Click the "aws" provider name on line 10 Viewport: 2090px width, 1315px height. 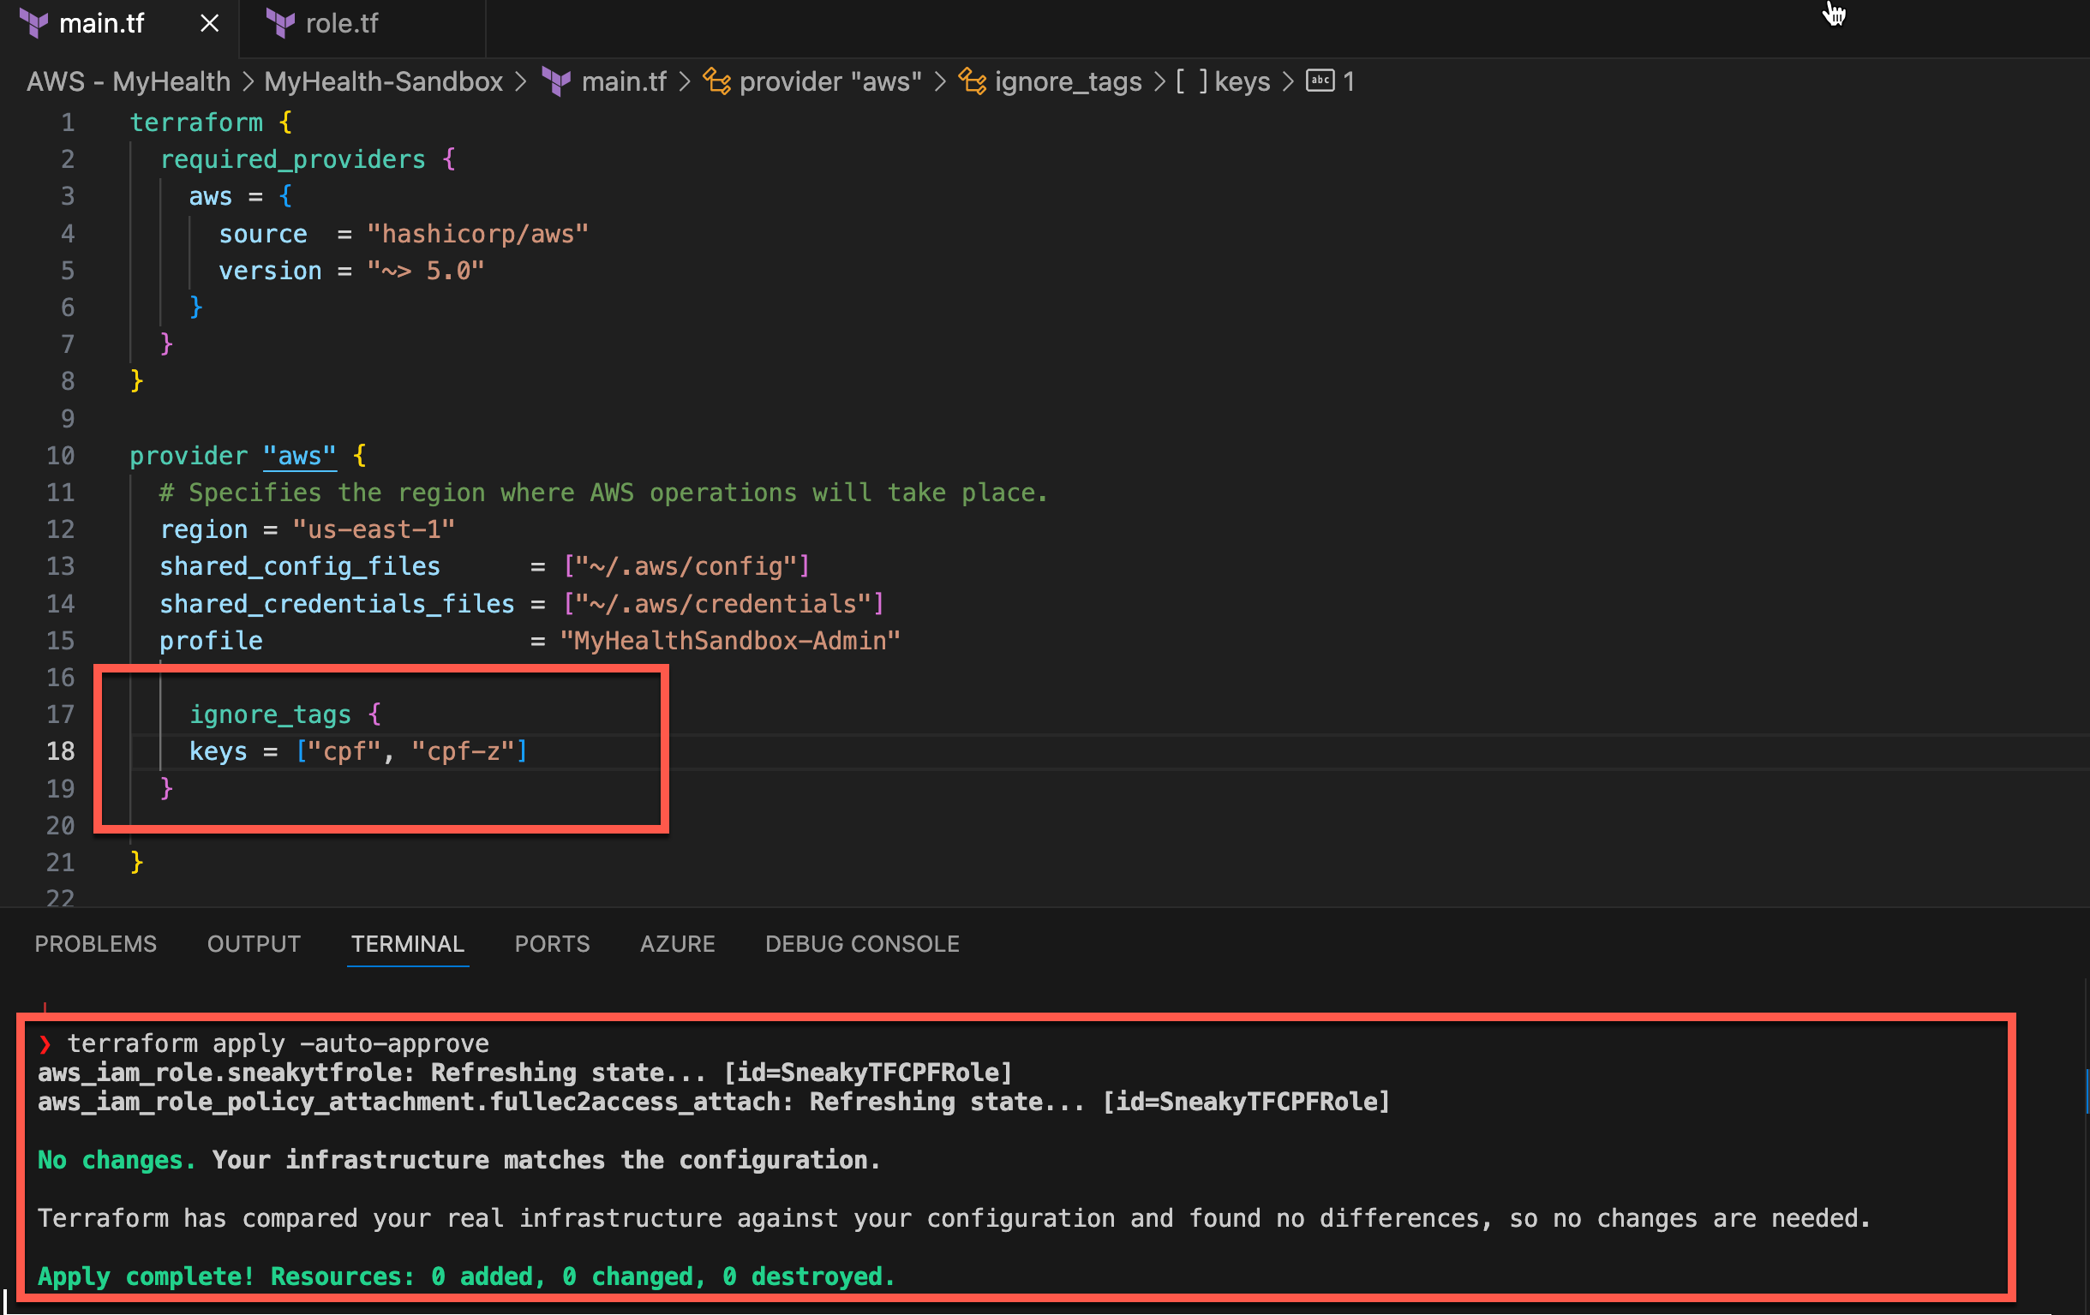(298, 456)
